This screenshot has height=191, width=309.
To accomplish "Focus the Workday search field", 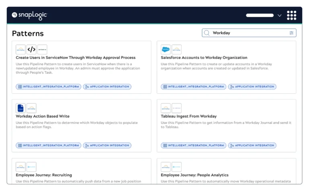I will (x=249, y=33).
